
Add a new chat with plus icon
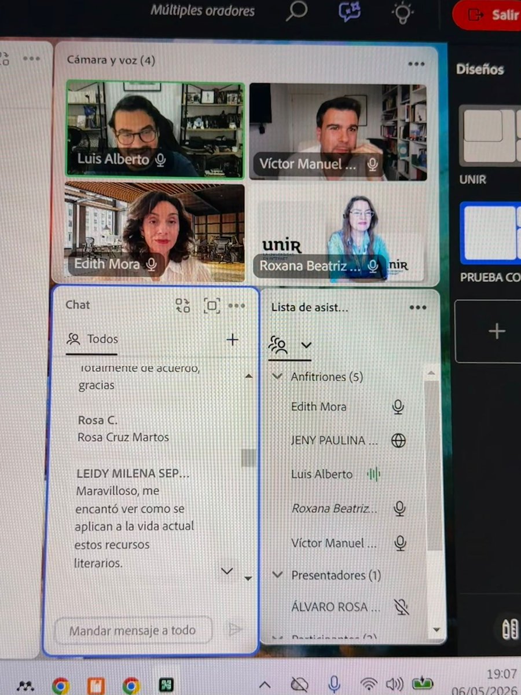coord(233,340)
